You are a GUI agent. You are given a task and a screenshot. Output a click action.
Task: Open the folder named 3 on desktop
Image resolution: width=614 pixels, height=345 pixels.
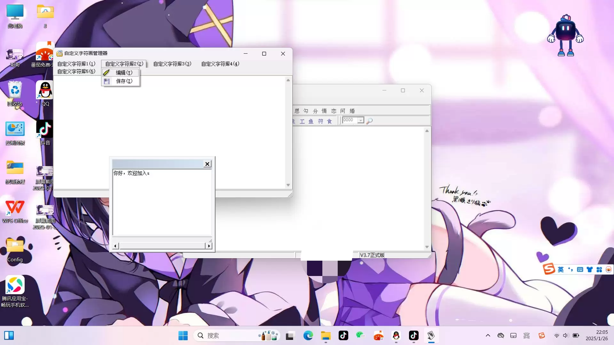[45, 16]
